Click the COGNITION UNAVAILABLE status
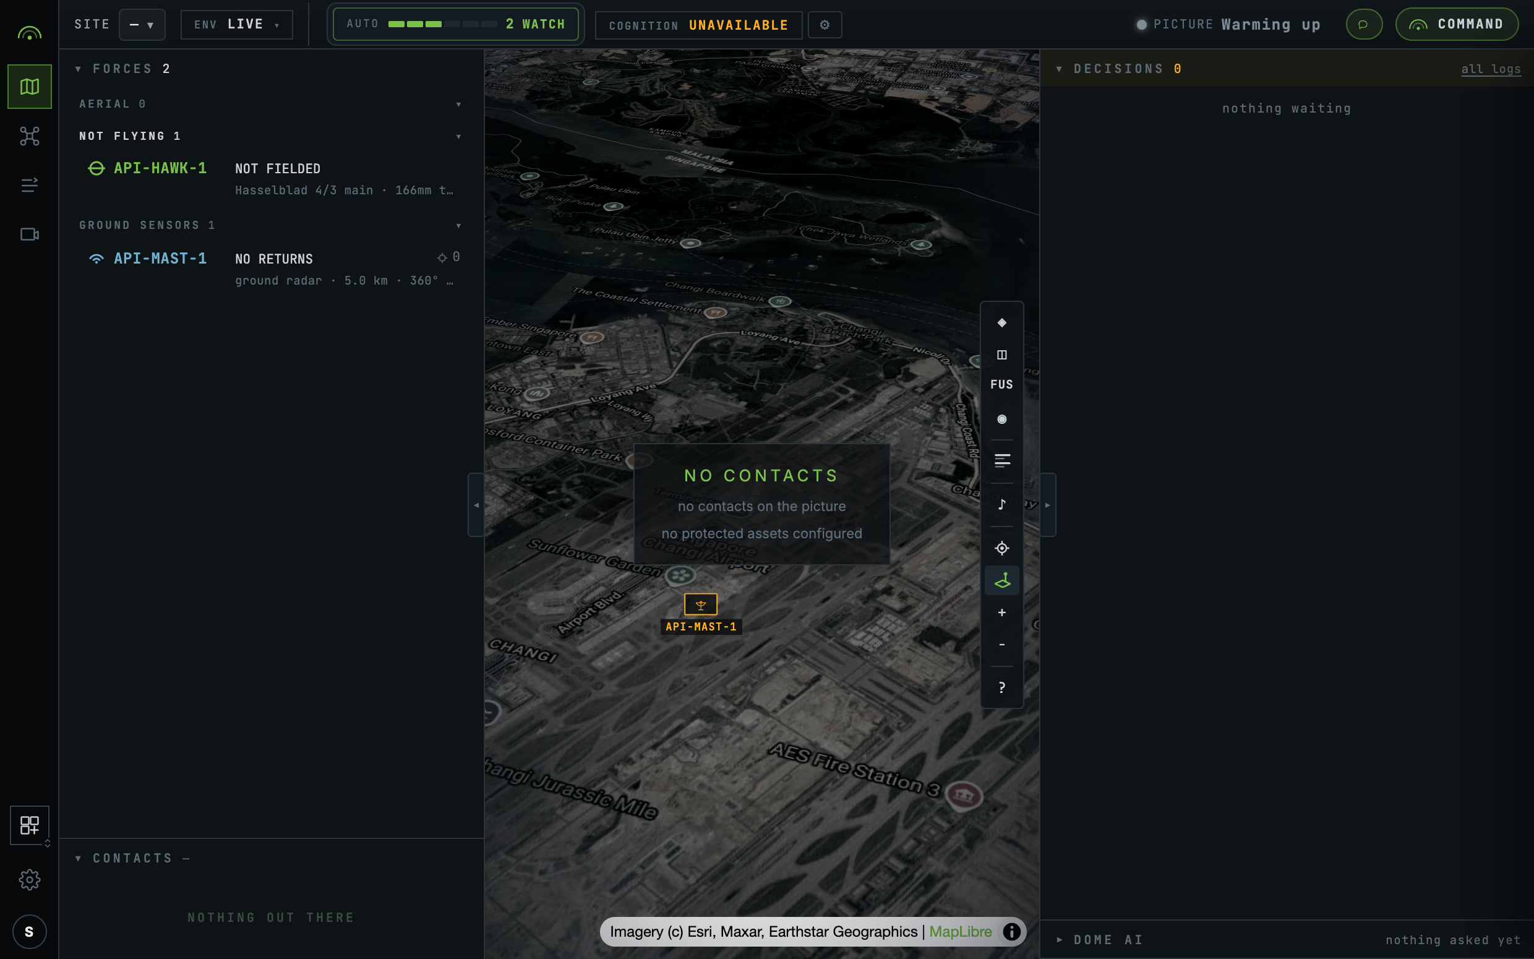Image resolution: width=1534 pixels, height=959 pixels. click(x=698, y=25)
